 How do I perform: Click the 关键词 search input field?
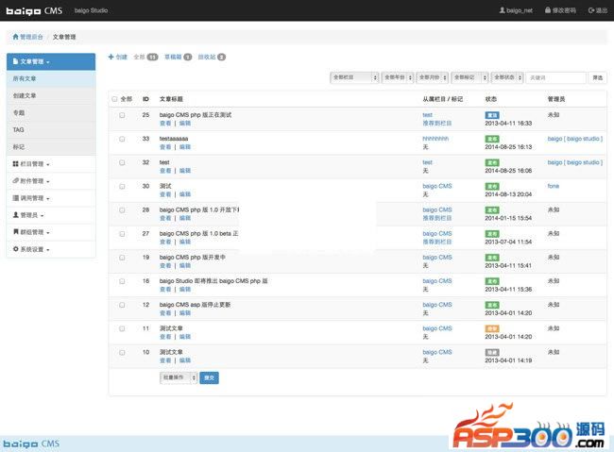(556, 77)
